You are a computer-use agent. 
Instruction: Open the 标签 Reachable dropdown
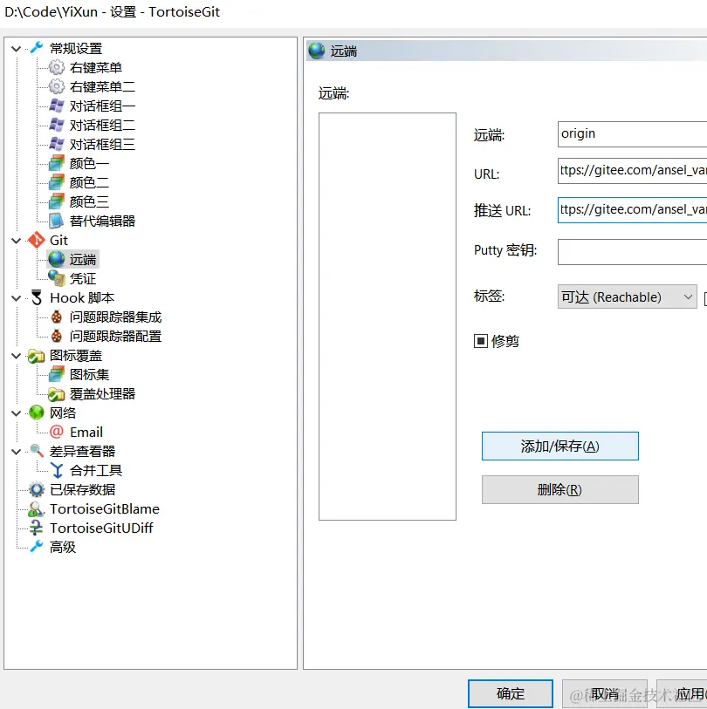627,297
